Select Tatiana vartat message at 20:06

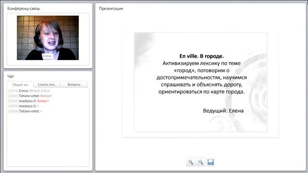point(25,111)
